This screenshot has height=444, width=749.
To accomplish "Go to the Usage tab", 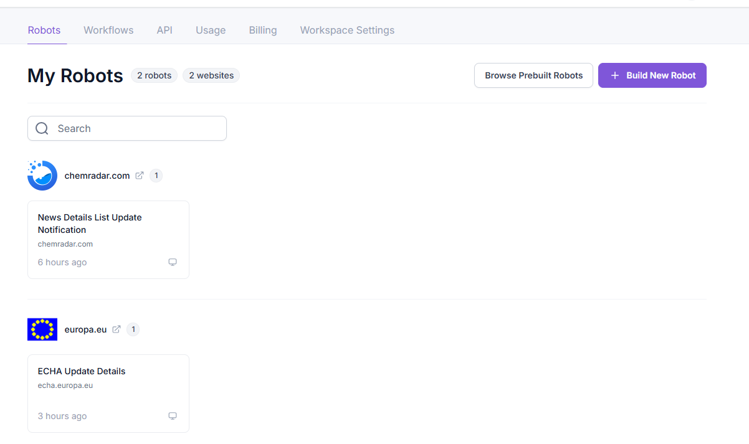I will click(211, 30).
